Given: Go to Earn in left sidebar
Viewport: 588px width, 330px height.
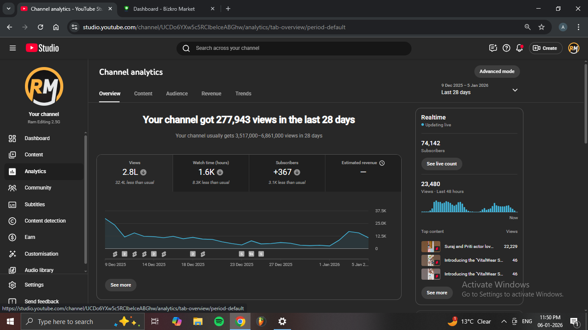Looking at the screenshot, I should click(30, 237).
